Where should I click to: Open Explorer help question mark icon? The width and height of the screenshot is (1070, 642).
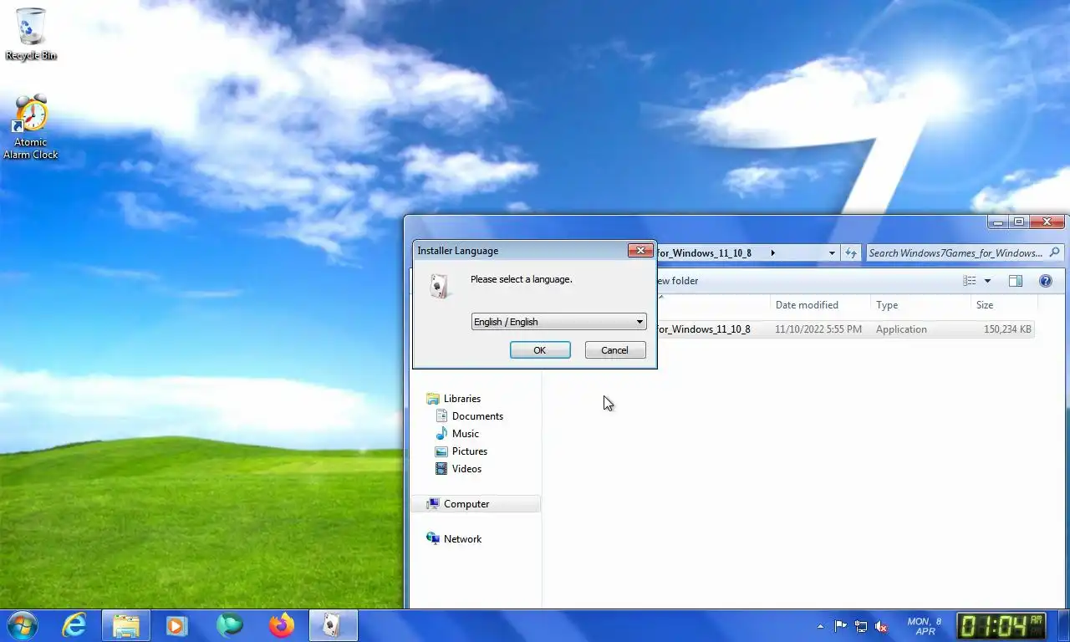(x=1045, y=281)
